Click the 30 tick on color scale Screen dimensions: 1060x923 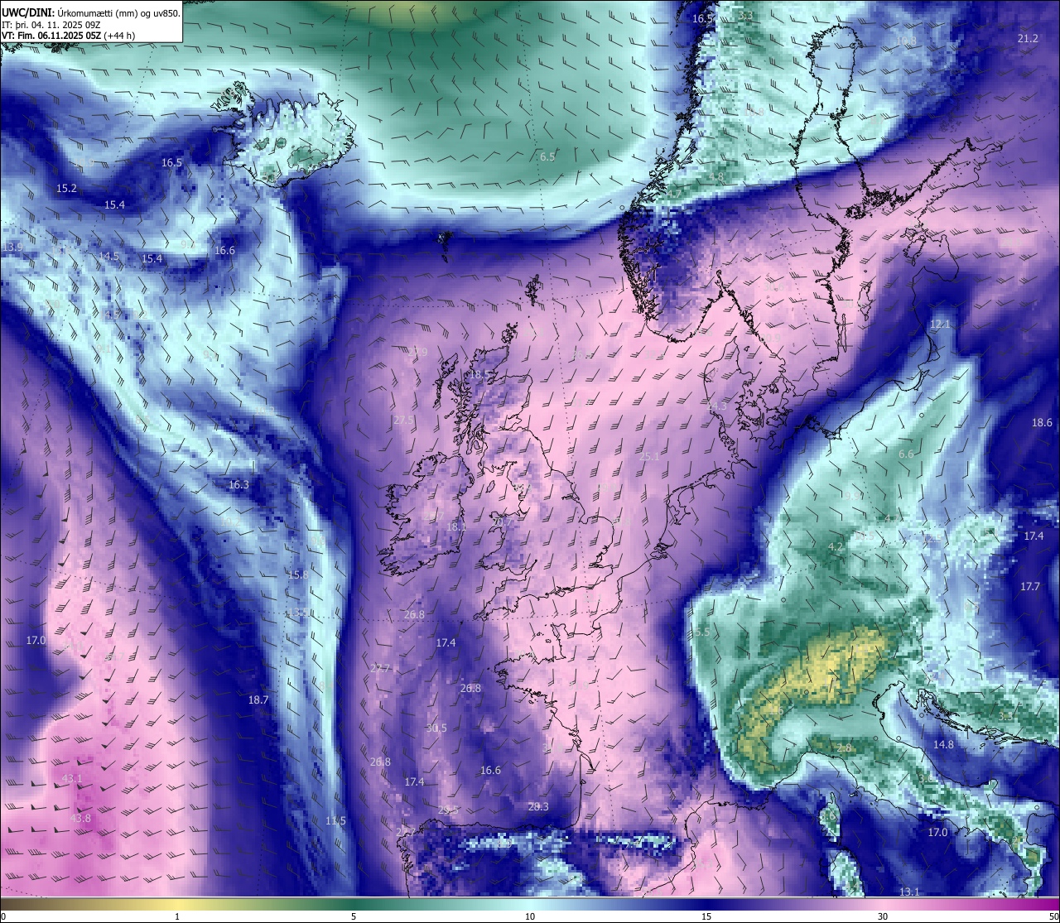click(883, 916)
